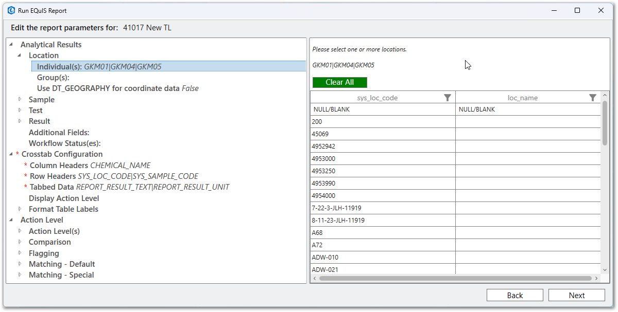The height and width of the screenshot is (312, 618).
Task: Select location row 8-11-23-JLH-11919
Action: 383,221
